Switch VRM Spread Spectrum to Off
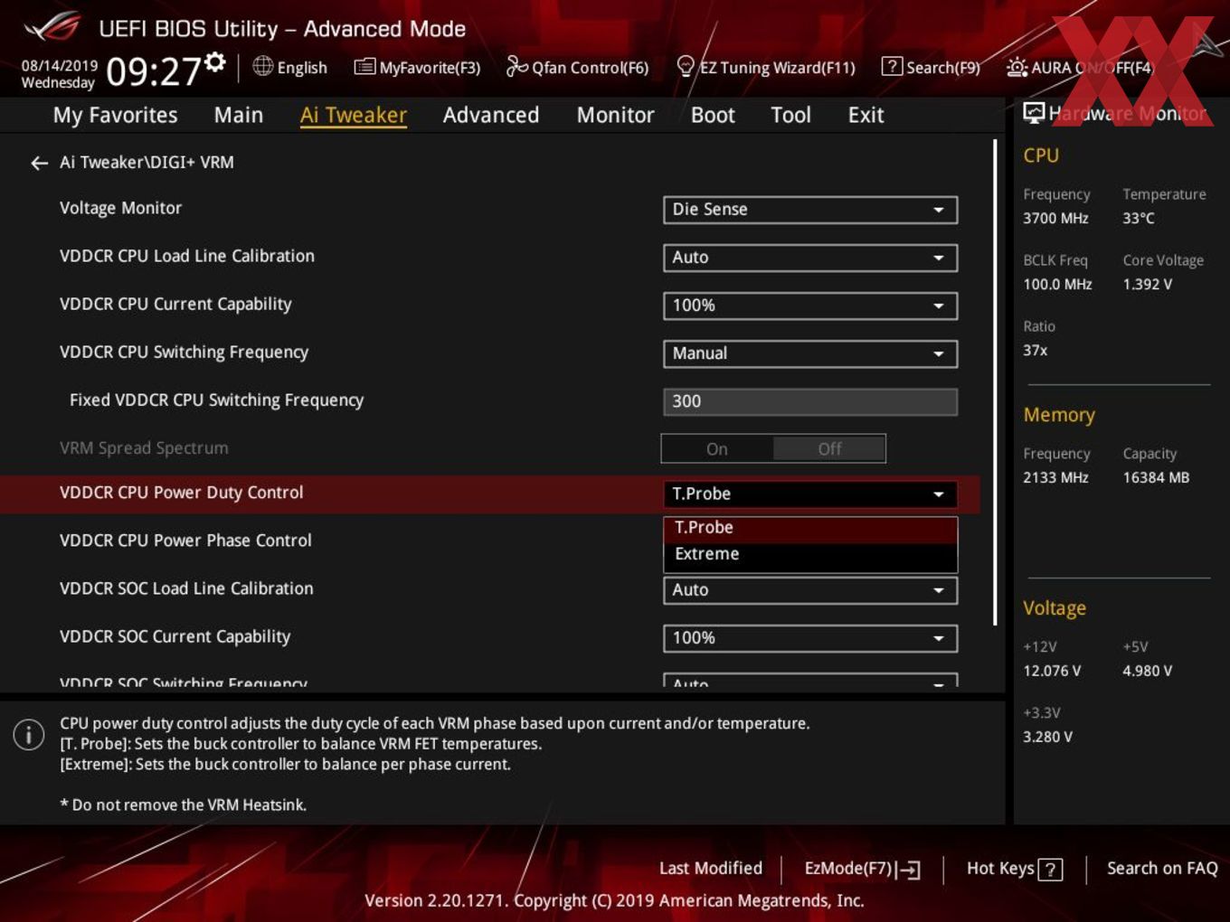This screenshot has height=922, width=1230. pyautogui.click(x=829, y=449)
